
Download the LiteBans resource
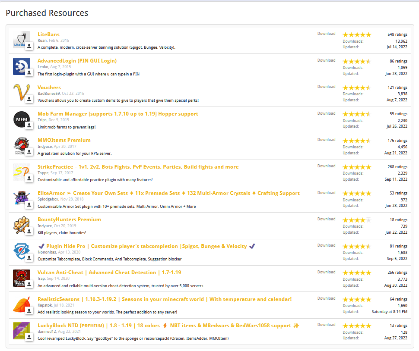pos(326,34)
